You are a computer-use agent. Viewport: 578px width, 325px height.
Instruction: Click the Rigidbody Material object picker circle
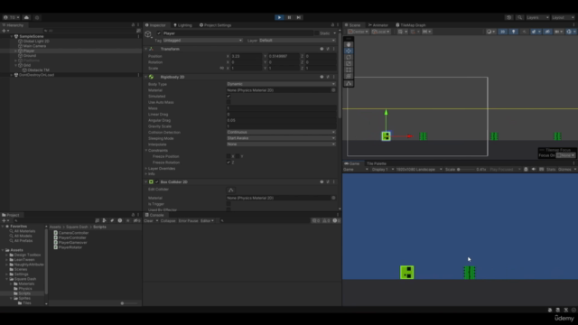point(333,90)
